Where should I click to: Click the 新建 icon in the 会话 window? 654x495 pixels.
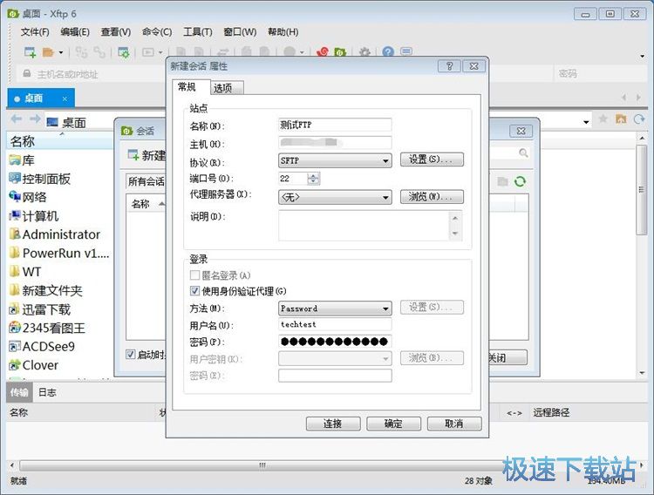(x=133, y=155)
